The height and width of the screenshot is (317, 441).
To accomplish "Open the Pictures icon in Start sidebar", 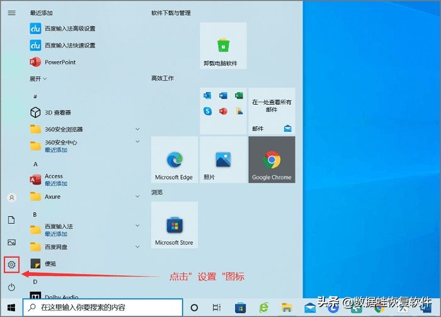I will click(11, 242).
